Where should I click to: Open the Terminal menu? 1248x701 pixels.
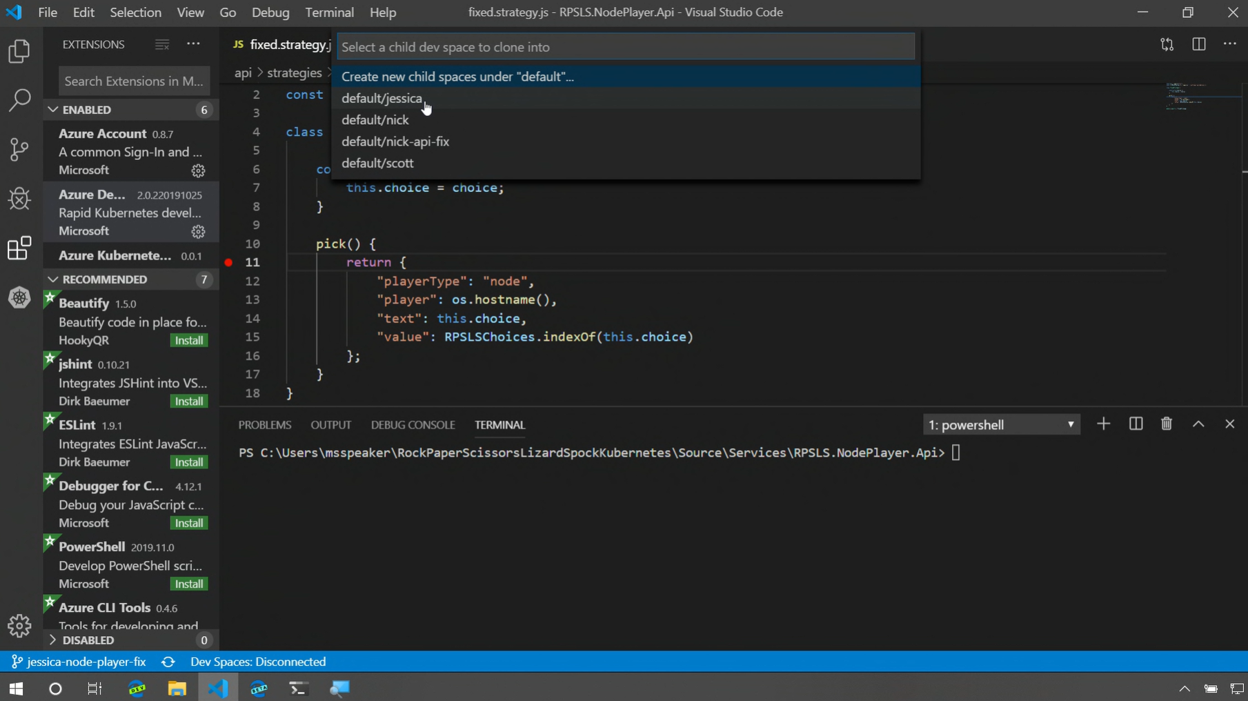[x=329, y=12]
